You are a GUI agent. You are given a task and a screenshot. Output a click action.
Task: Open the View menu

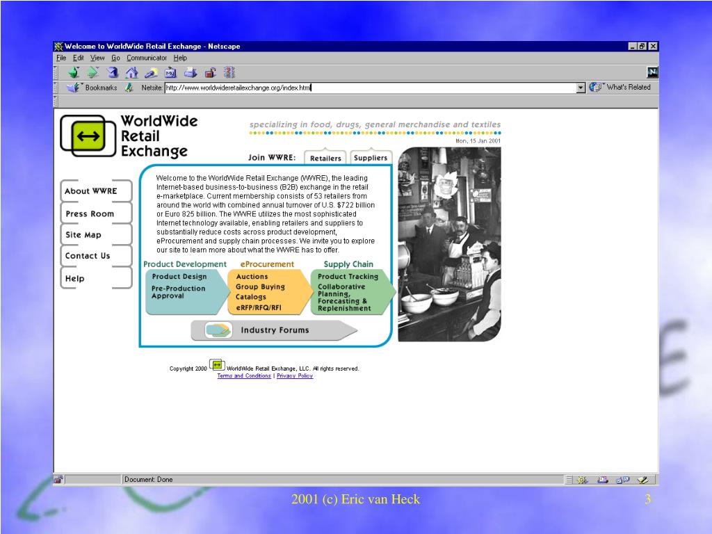97,58
